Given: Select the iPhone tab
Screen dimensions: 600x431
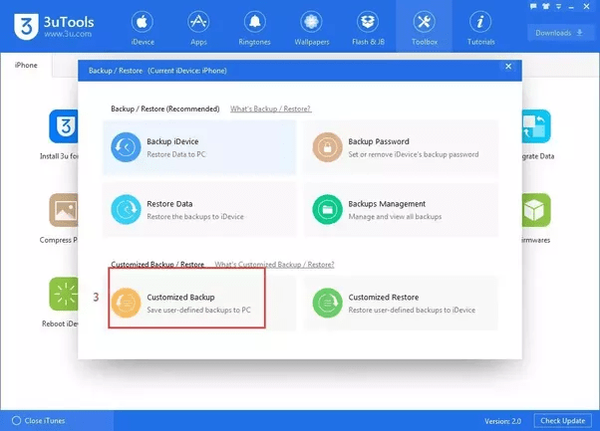Looking at the screenshot, I should [x=26, y=65].
